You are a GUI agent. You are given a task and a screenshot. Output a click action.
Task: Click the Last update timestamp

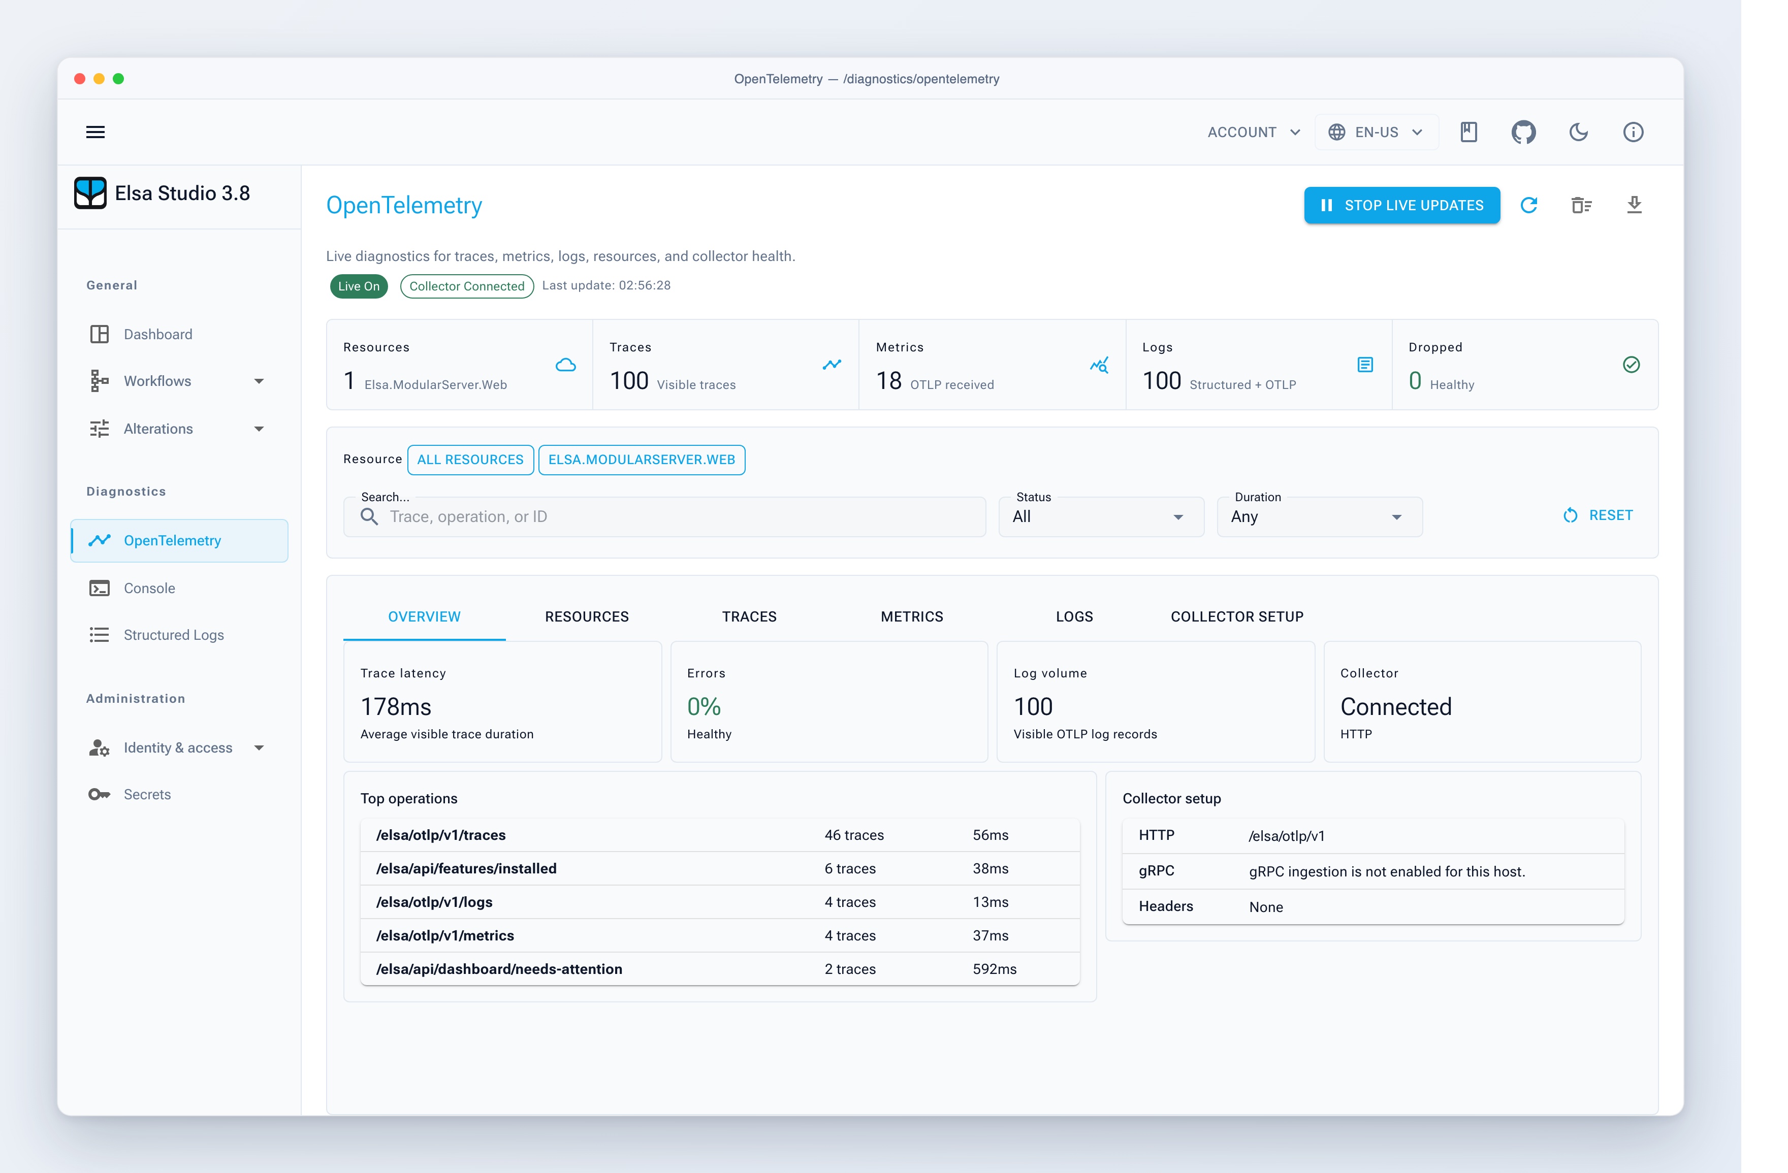click(606, 285)
